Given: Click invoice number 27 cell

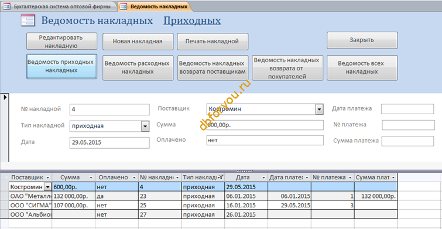Looking at the screenshot, I should pyautogui.click(x=160, y=214).
